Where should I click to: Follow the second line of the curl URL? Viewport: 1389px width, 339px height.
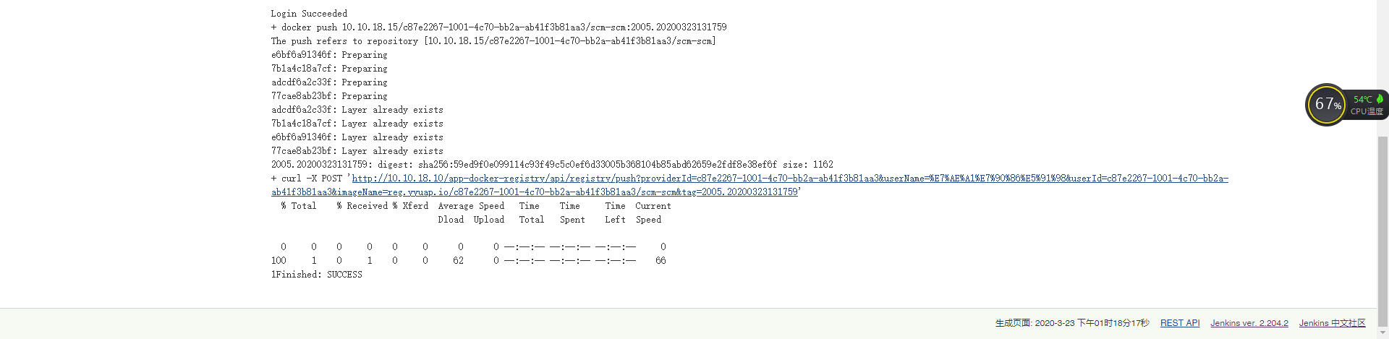point(535,192)
